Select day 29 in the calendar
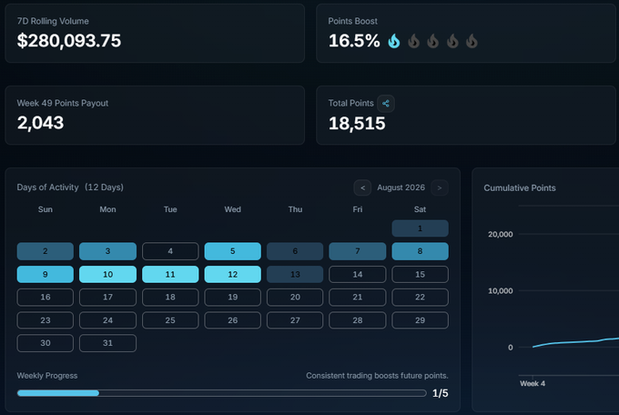The height and width of the screenshot is (415, 619). pyautogui.click(x=420, y=319)
